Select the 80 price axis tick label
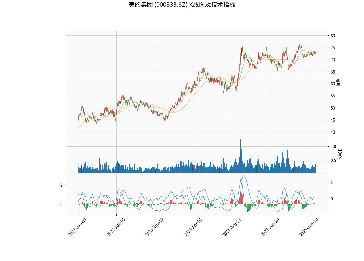The image size is (364, 261). [x=333, y=36]
